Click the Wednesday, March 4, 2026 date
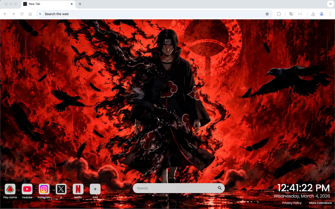Image resolution: width=335 pixels, height=209 pixels. (302, 196)
